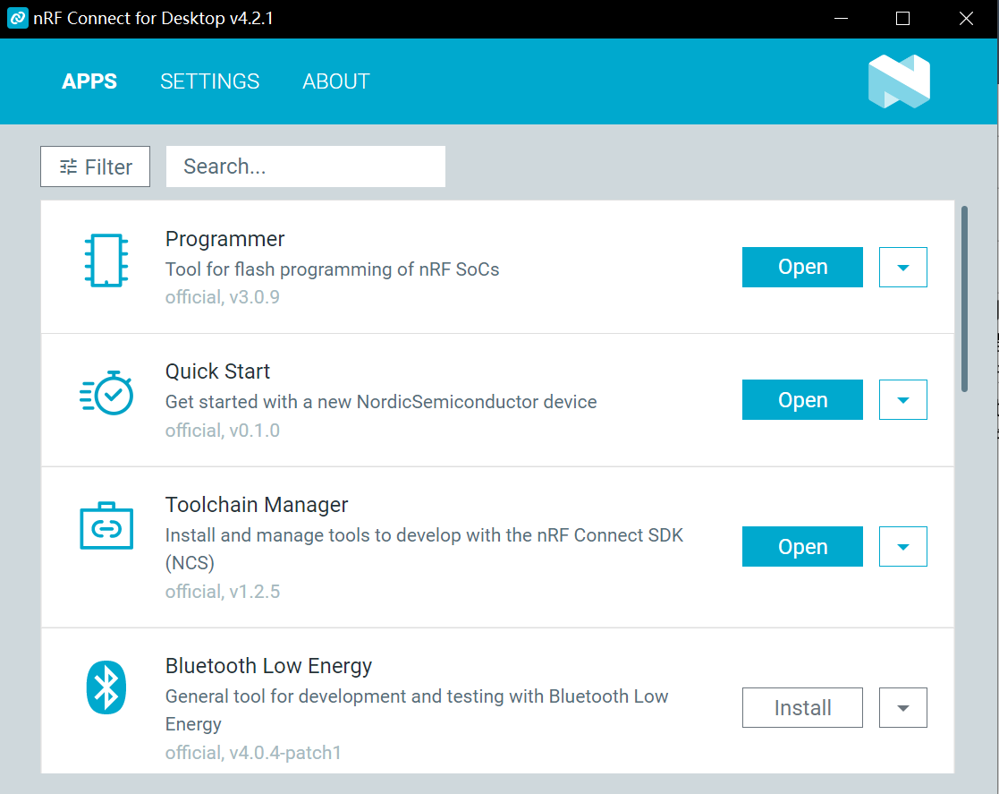Screen dimensions: 999x794
Task: Expand the Toolchain Manager options dropdown arrow
Action: click(902, 547)
